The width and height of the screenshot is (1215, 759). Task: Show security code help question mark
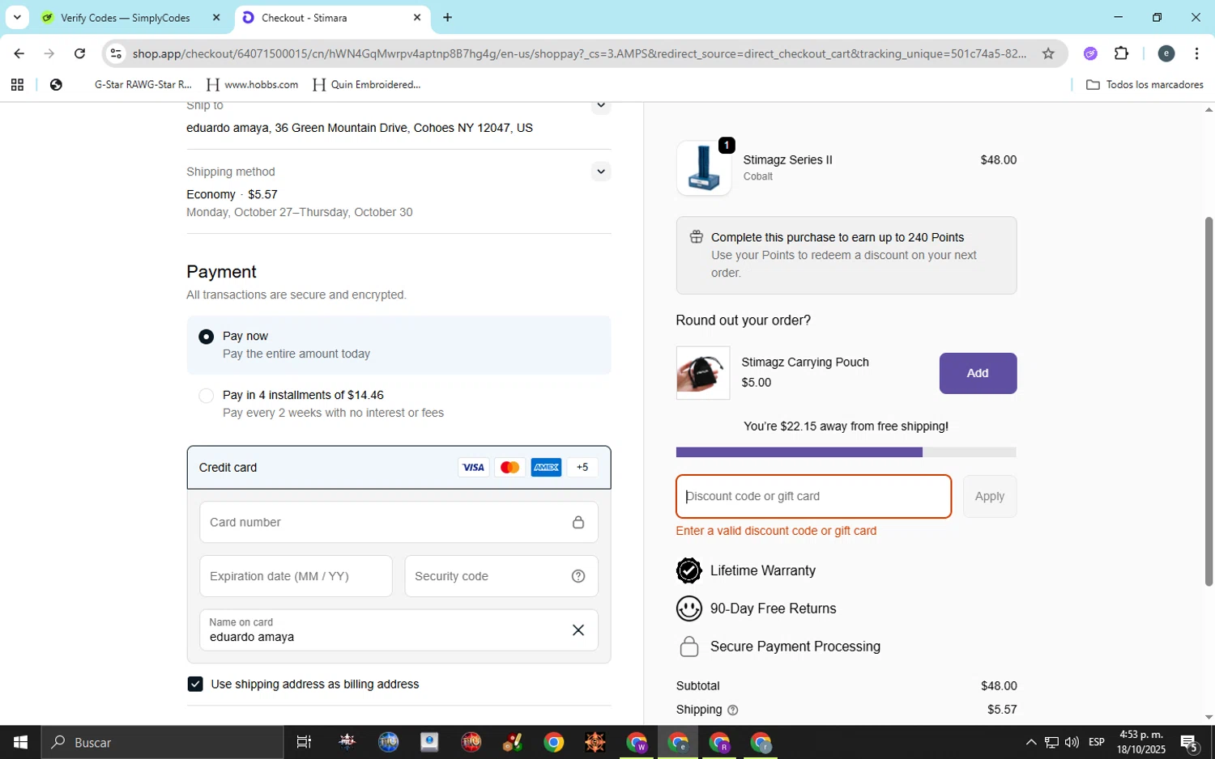[578, 576]
